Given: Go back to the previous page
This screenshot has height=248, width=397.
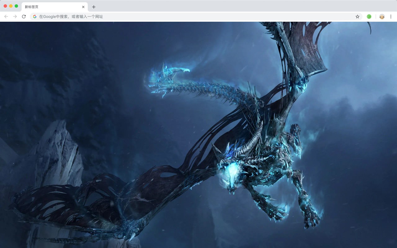Looking at the screenshot, I should coord(6,16).
